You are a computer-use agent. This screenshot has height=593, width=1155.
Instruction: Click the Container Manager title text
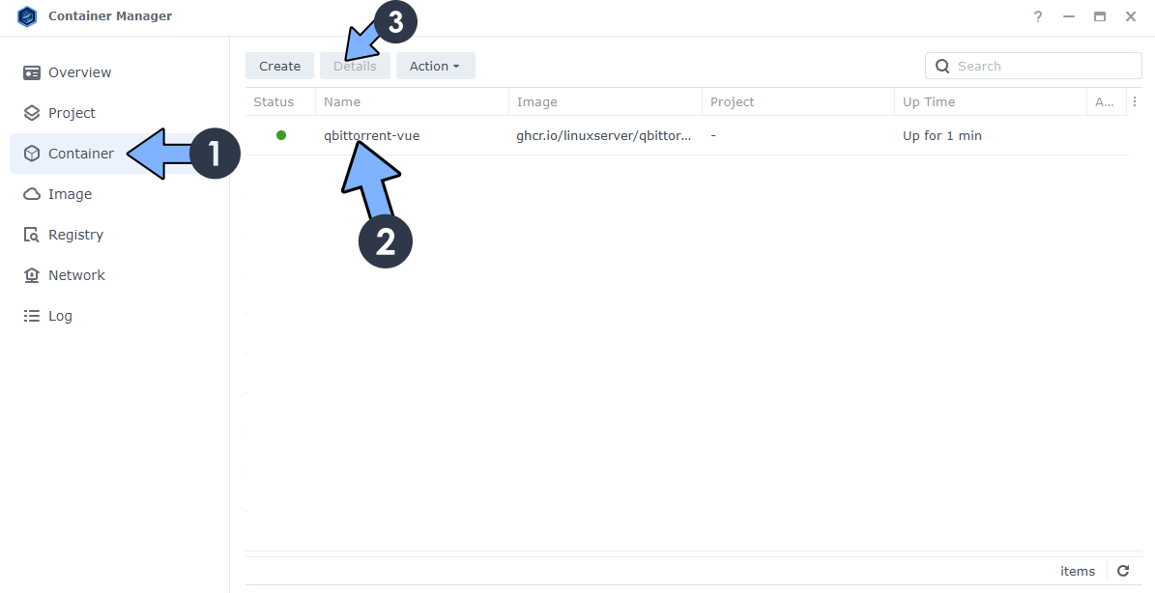(x=110, y=16)
